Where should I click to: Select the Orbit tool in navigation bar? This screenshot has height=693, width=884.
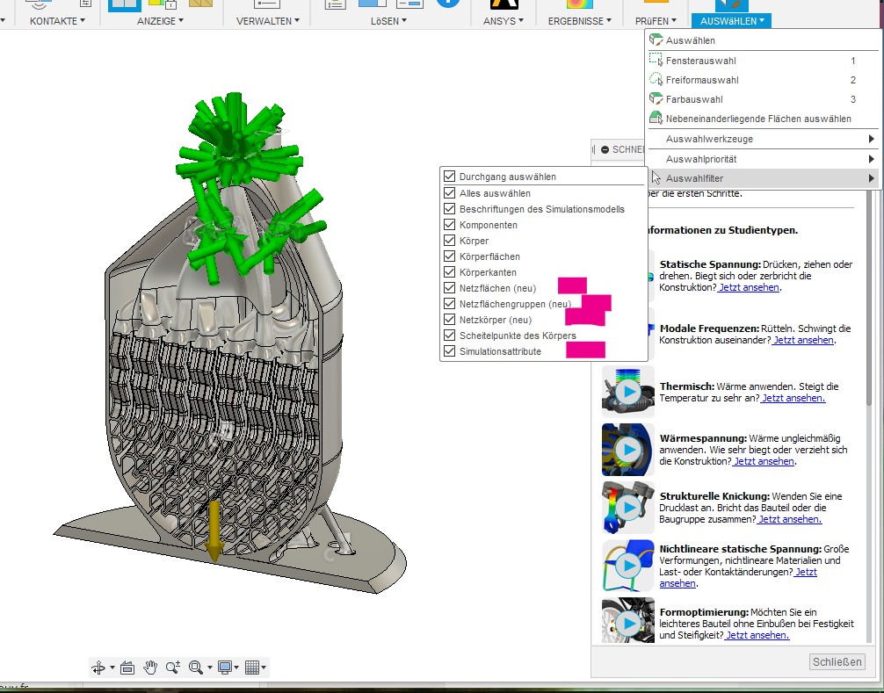coord(98,668)
